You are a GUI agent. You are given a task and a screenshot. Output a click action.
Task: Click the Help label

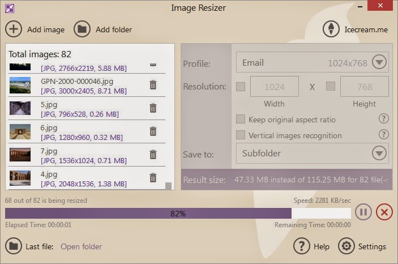[322, 246]
